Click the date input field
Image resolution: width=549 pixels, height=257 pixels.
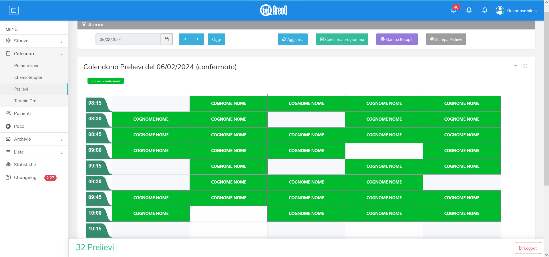click(x=128, y=39)
